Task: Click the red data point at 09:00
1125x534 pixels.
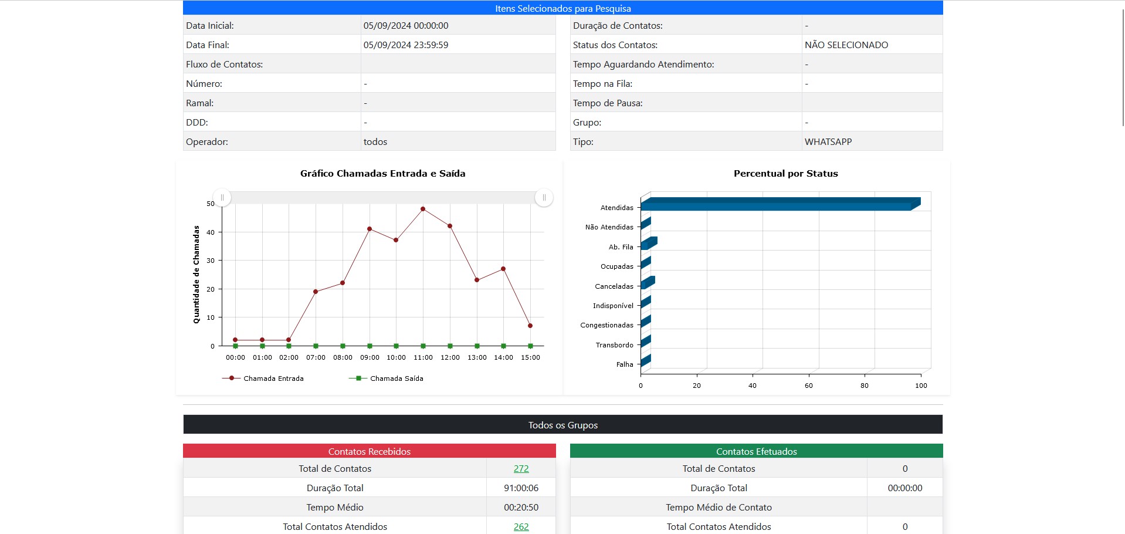Action: (x=370, y=229)
